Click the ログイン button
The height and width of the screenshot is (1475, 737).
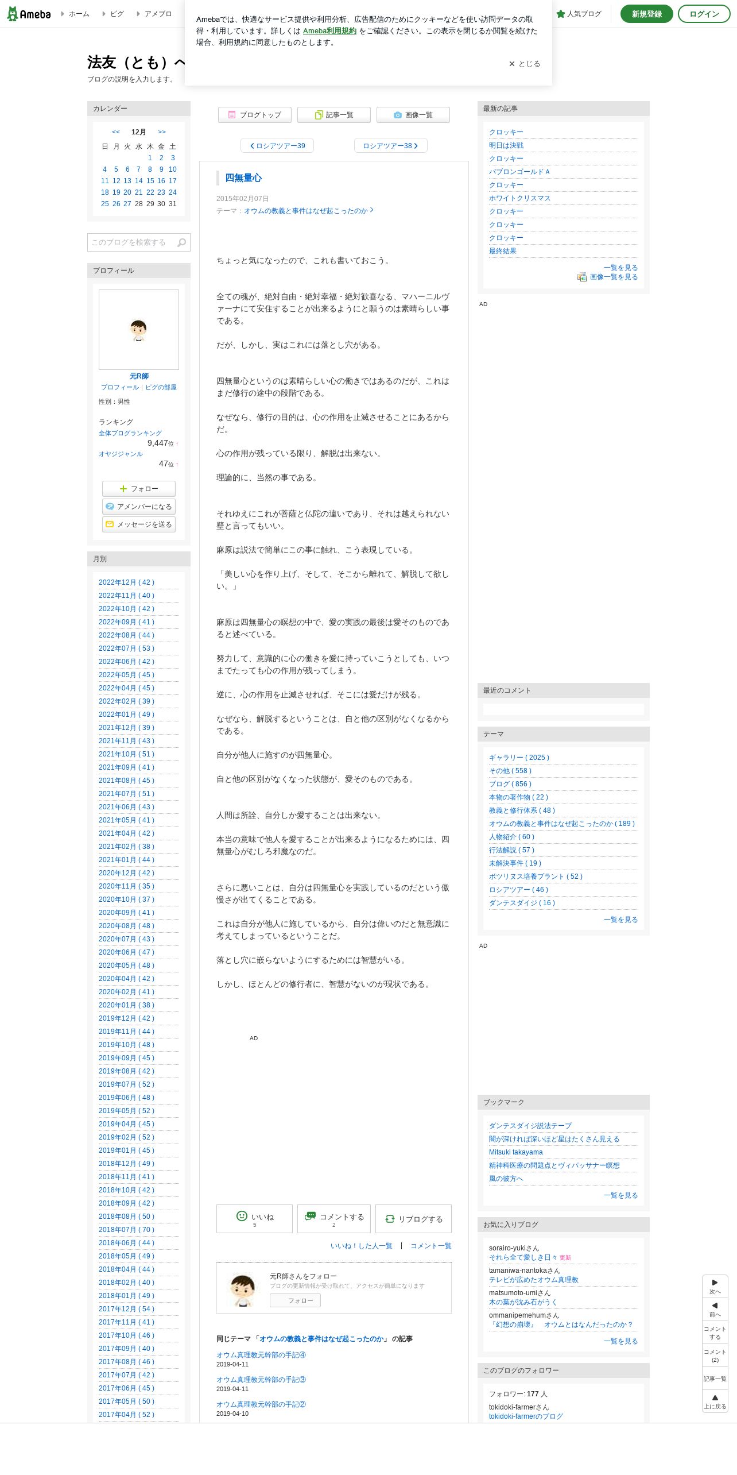coord(704,14)
